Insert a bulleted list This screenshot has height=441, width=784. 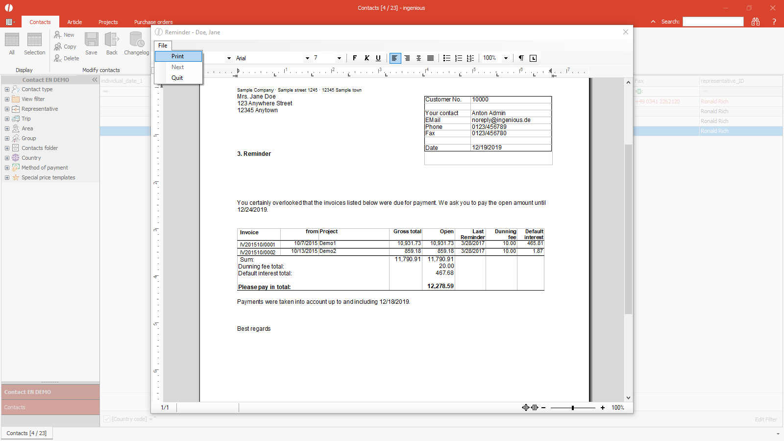coord(446,58)
